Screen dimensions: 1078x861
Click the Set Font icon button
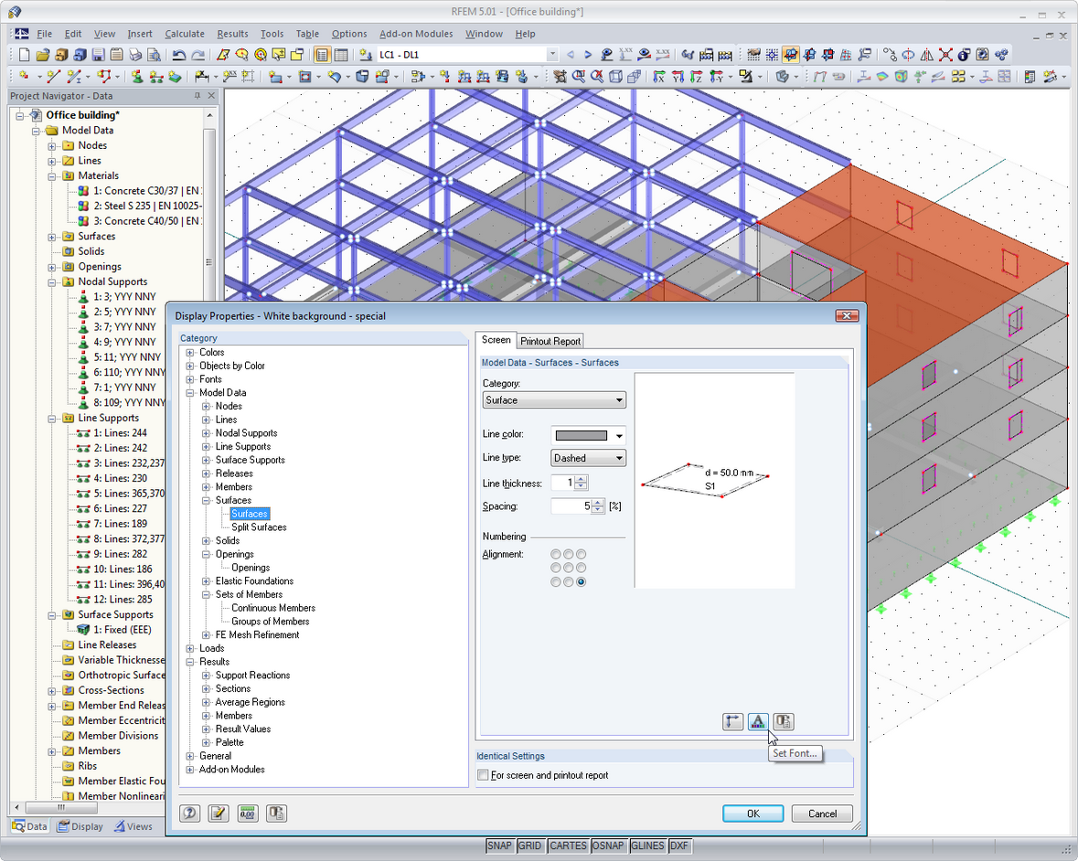758,721
